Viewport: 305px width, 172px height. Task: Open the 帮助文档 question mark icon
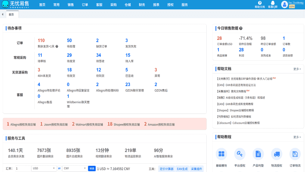pos(260,3)
